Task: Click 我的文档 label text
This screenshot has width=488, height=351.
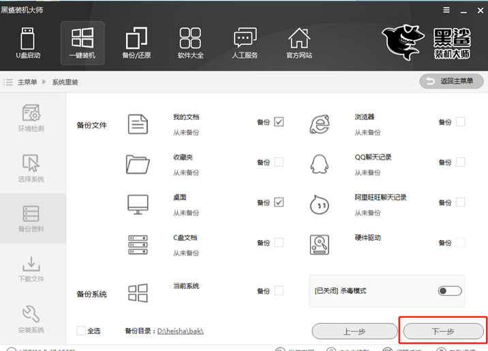Action: [x=186, y=117]
